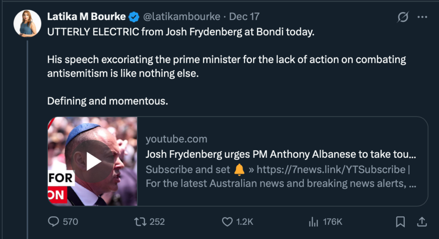Click the reply speech bubble icon
This screenshot has width=439, height=239.
(54, 221)
